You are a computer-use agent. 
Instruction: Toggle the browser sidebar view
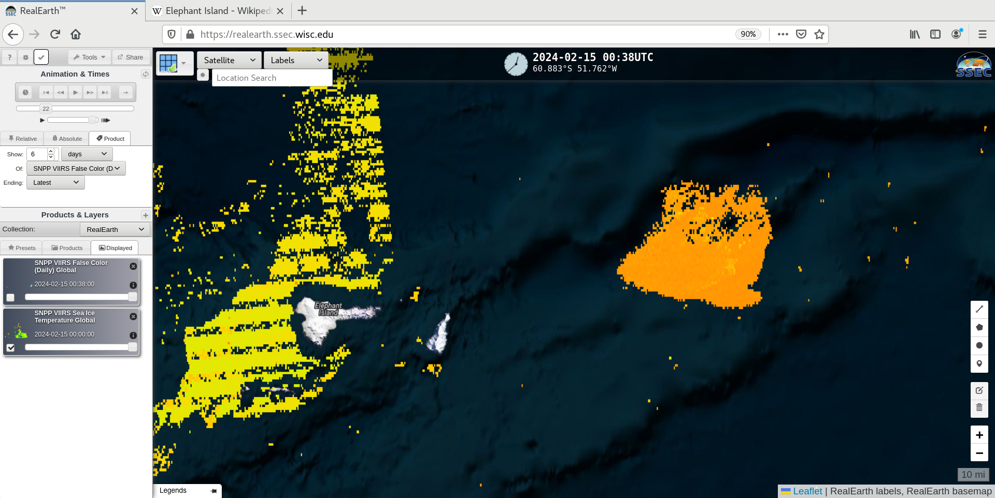tap(935, 34)
